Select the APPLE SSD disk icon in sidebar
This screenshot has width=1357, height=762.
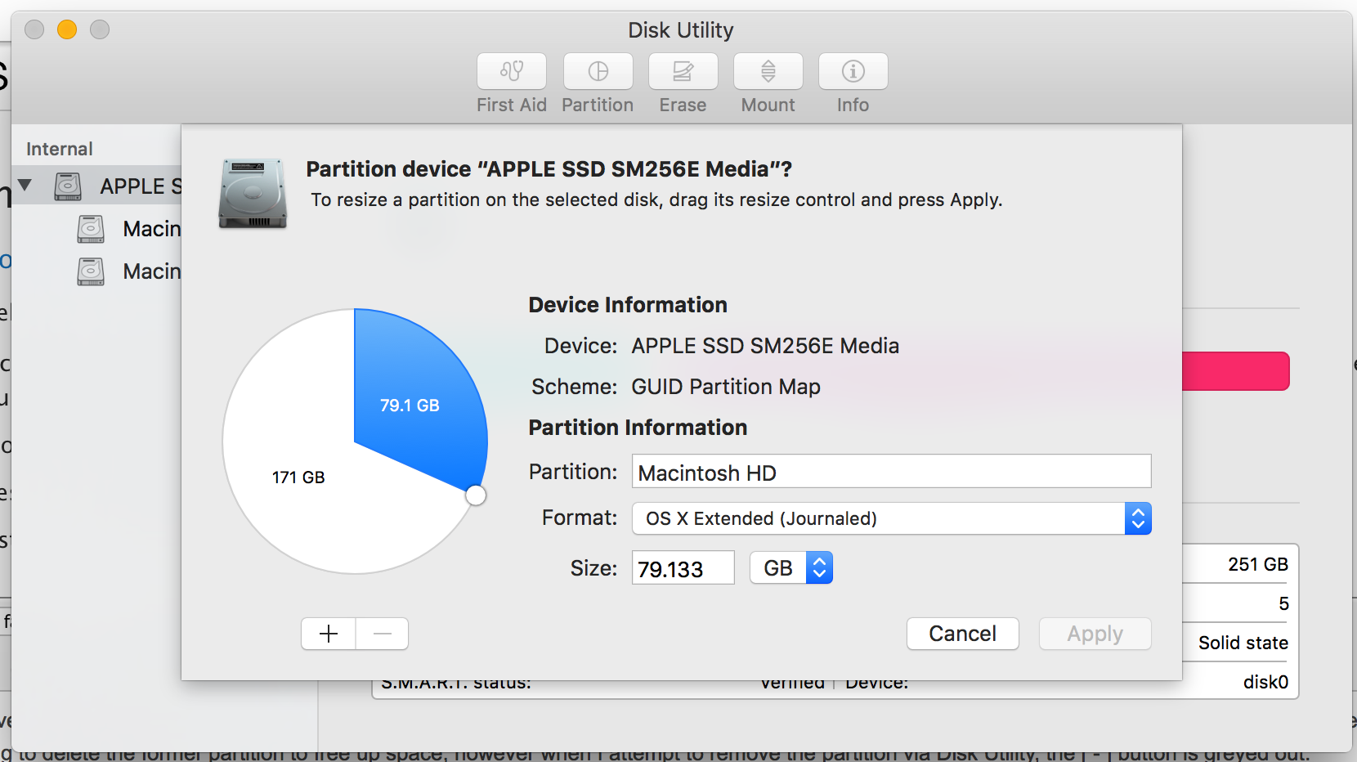point(68,186)
